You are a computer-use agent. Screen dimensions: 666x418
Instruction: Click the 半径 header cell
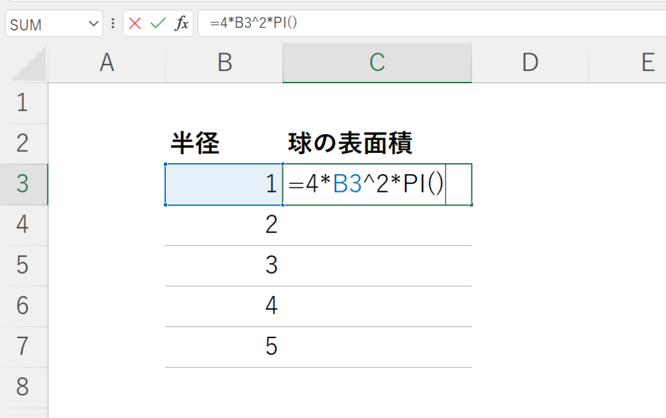224,144
